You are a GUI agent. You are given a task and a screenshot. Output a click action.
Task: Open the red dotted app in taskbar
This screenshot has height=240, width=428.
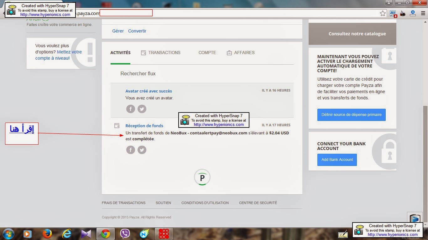164,234
